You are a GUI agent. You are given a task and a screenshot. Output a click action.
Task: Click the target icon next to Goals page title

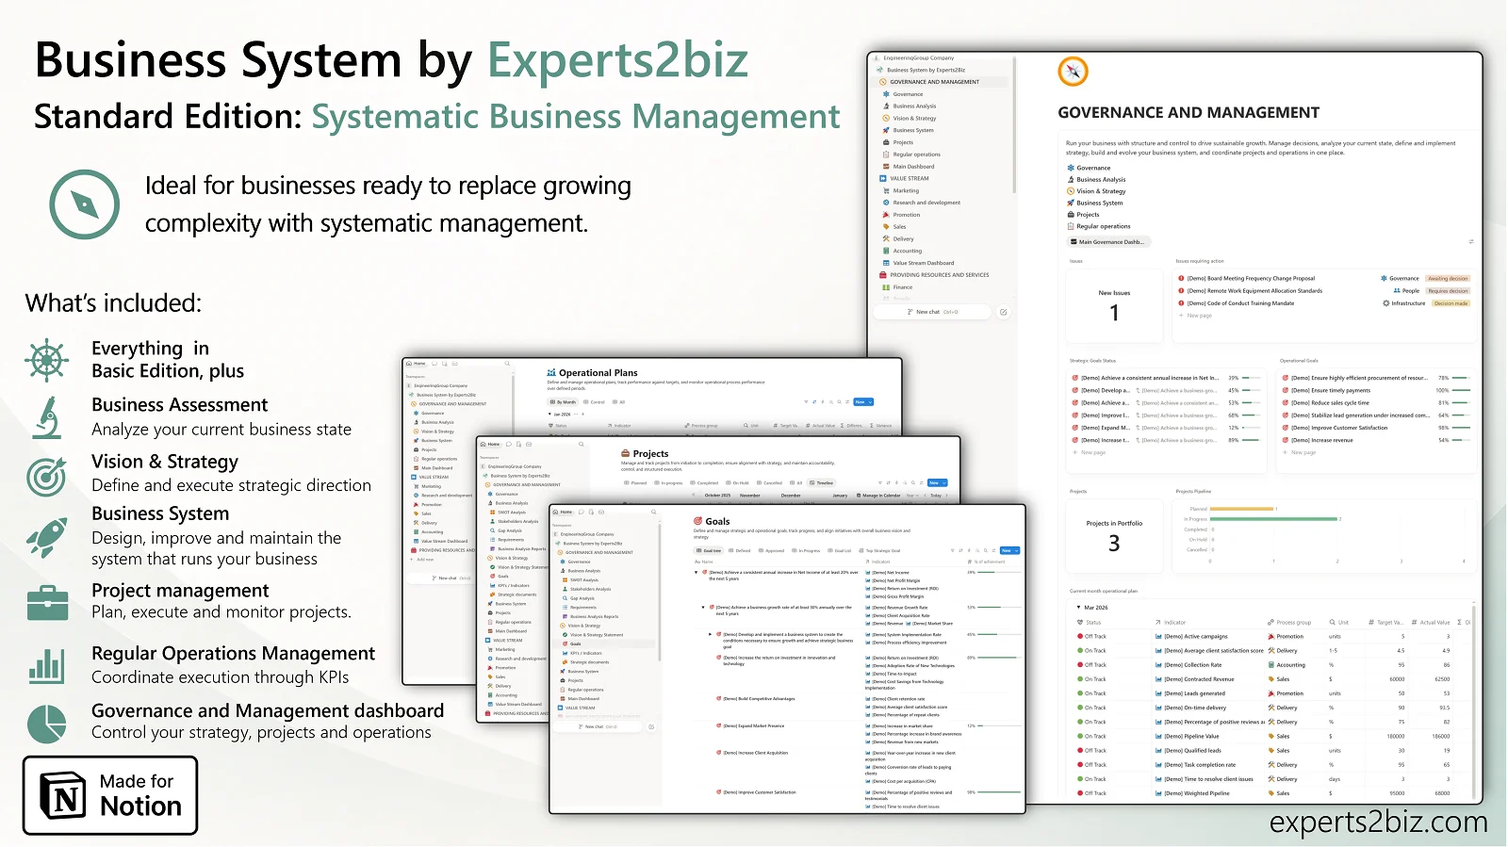coord(698,521)
